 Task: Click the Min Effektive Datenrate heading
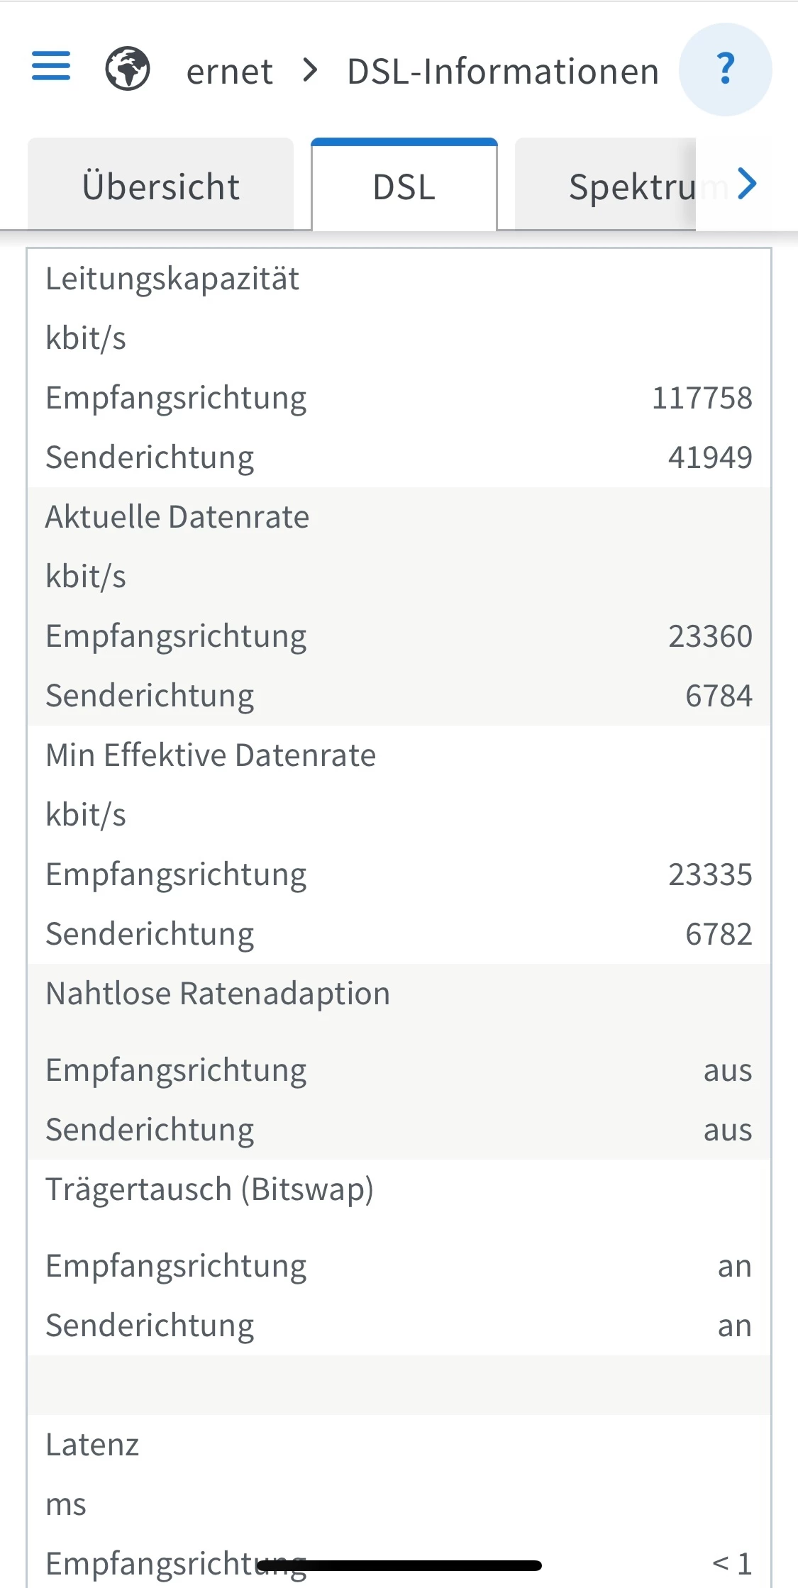click(211, 755)
